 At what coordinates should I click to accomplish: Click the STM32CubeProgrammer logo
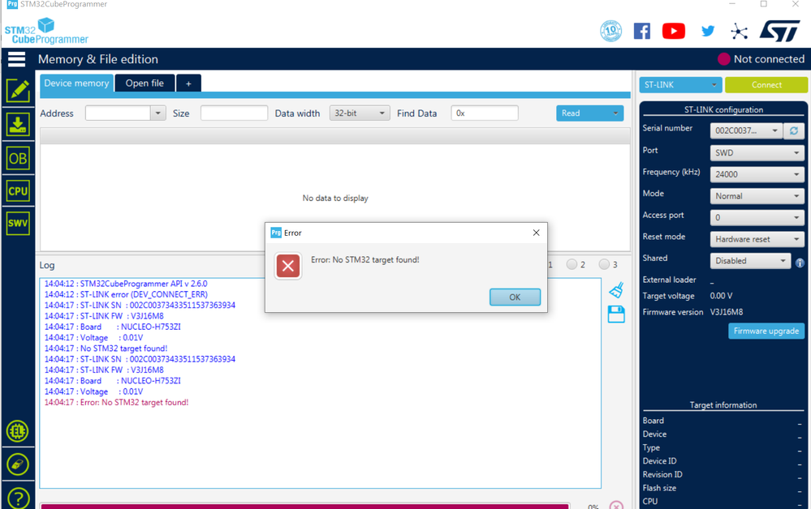[46, 31]
